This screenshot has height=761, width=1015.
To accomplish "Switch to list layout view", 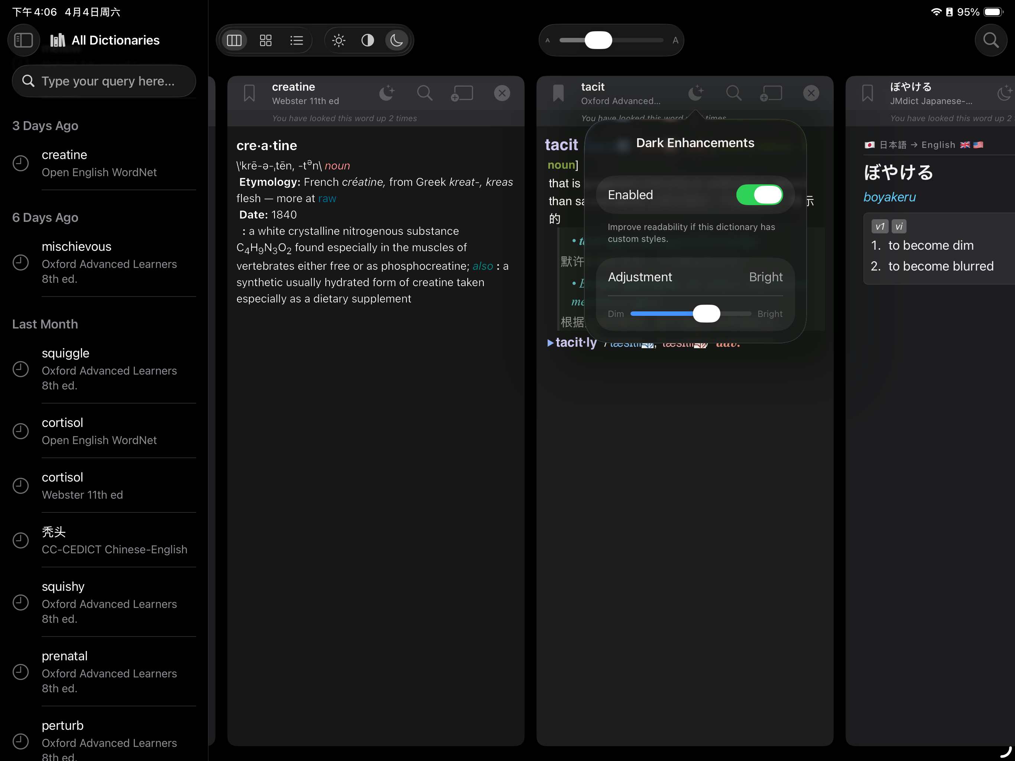I will tap(296, 41).
